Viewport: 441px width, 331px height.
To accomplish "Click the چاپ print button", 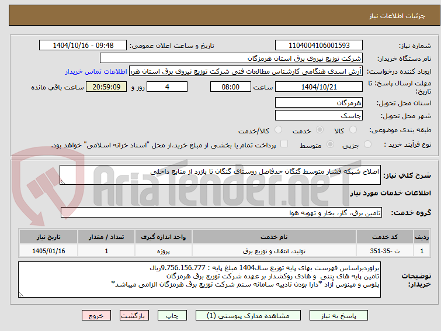I will pyautogui.click(x=172, y=316).
